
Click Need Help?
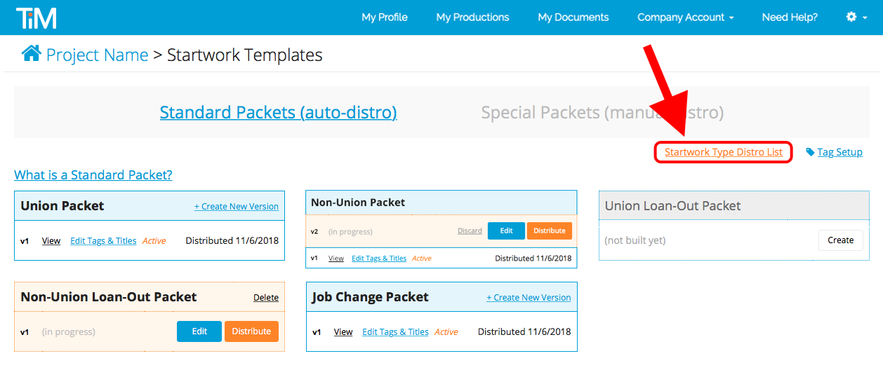(x=790, y=17)
